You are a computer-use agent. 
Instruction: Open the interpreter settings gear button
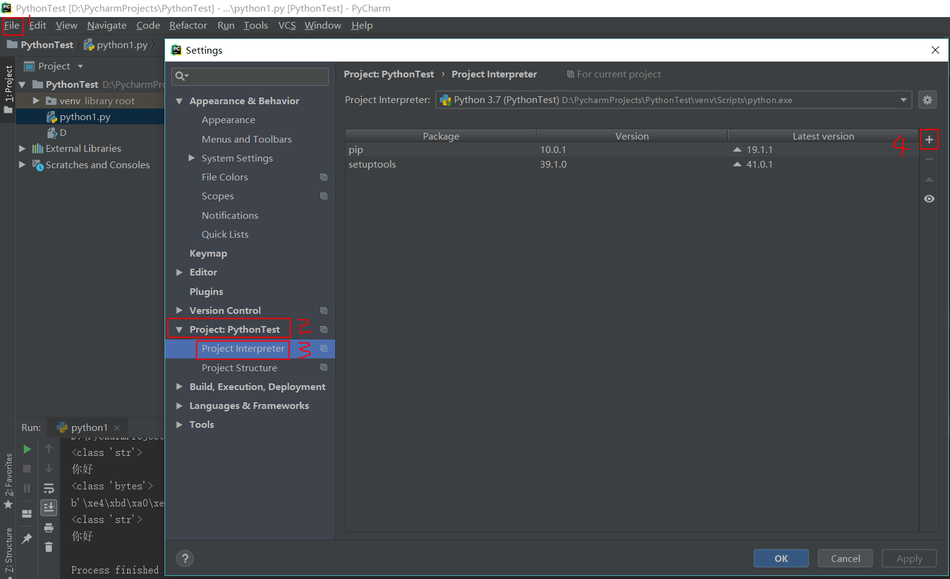[927, 100]
